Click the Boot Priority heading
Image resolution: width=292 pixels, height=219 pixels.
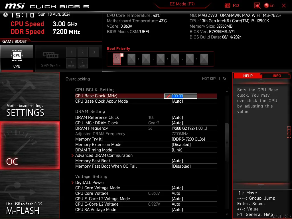(x=118, y=48)
